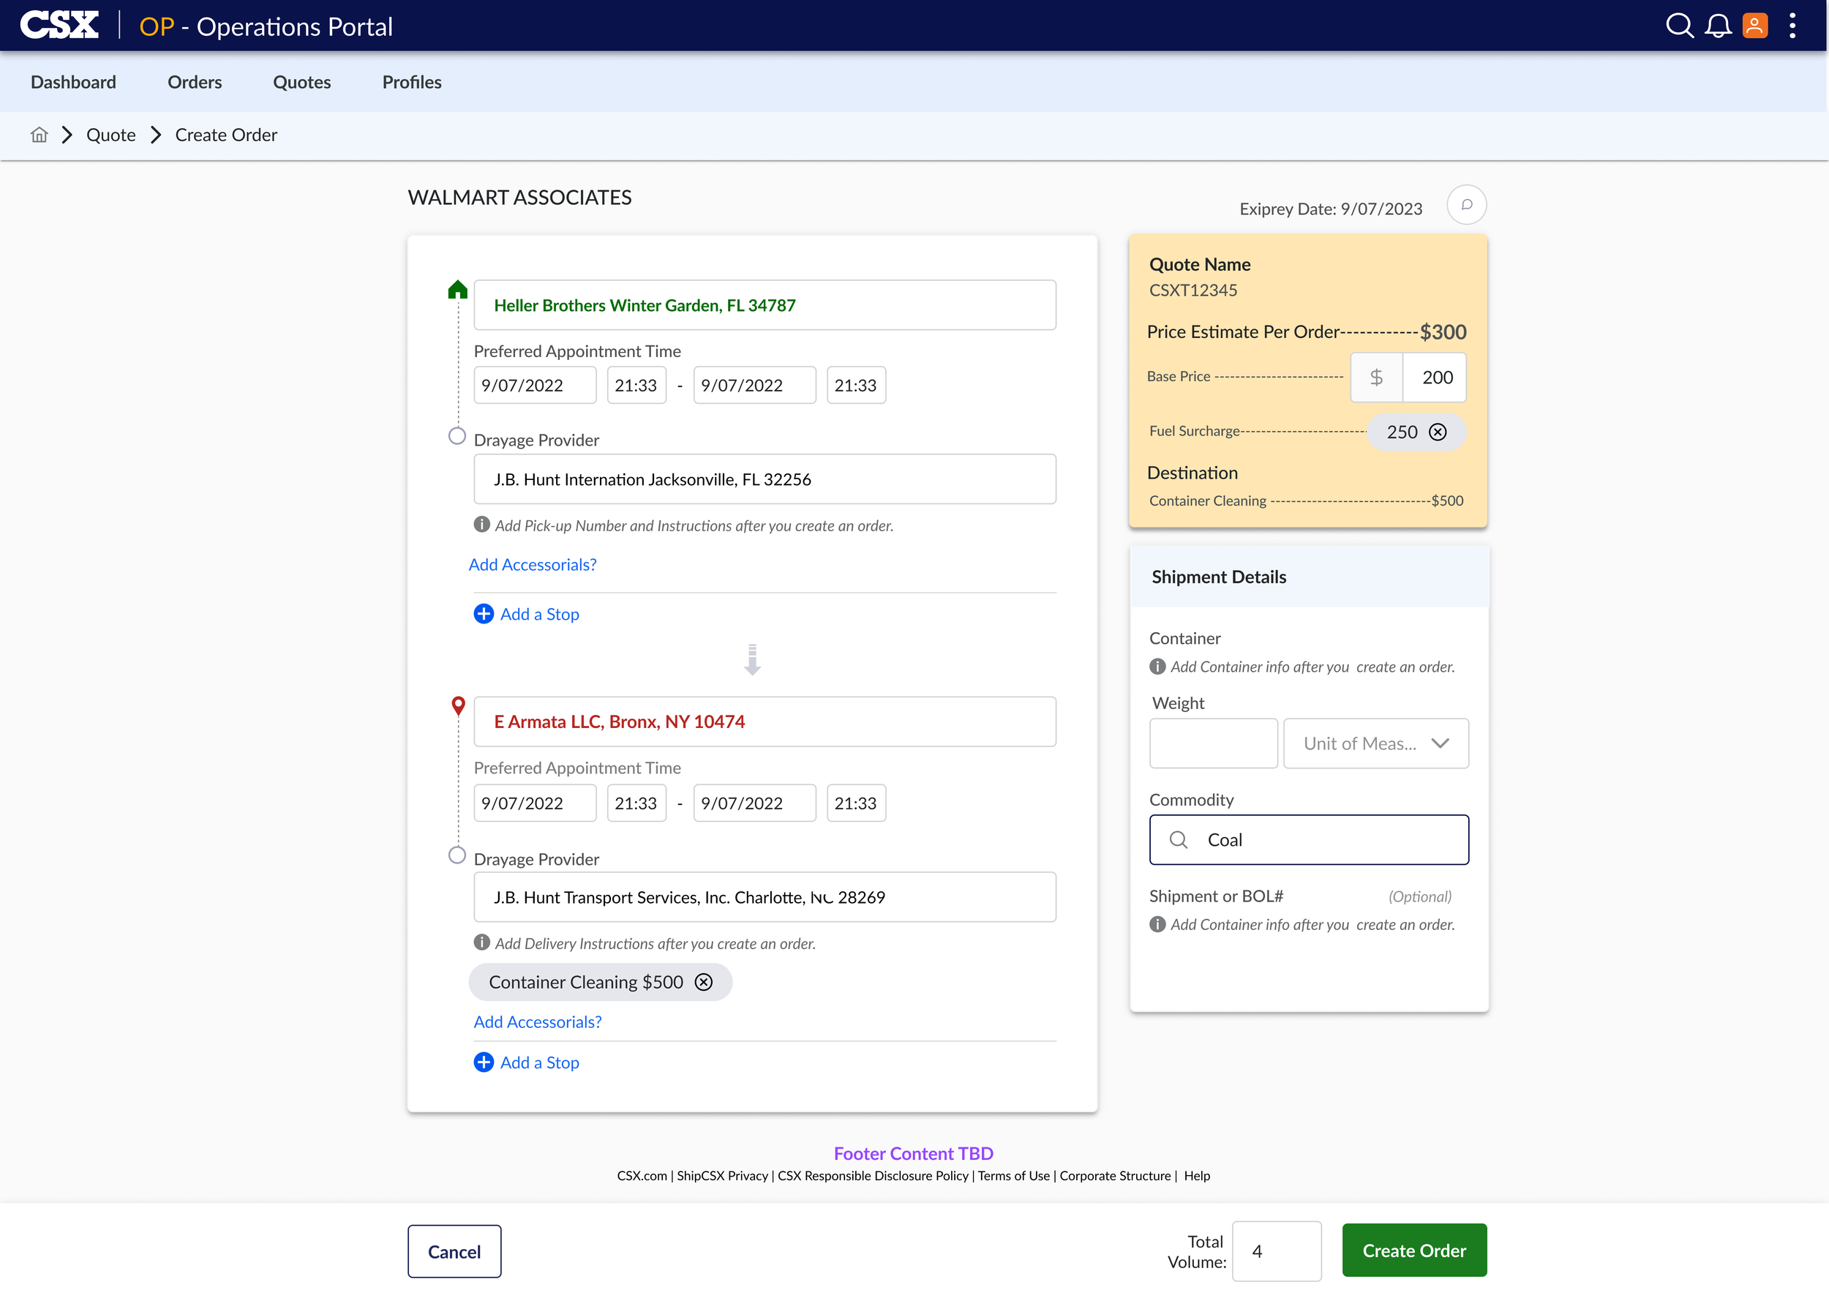
Task: Switch to the Orders tab
Action: 194,82
